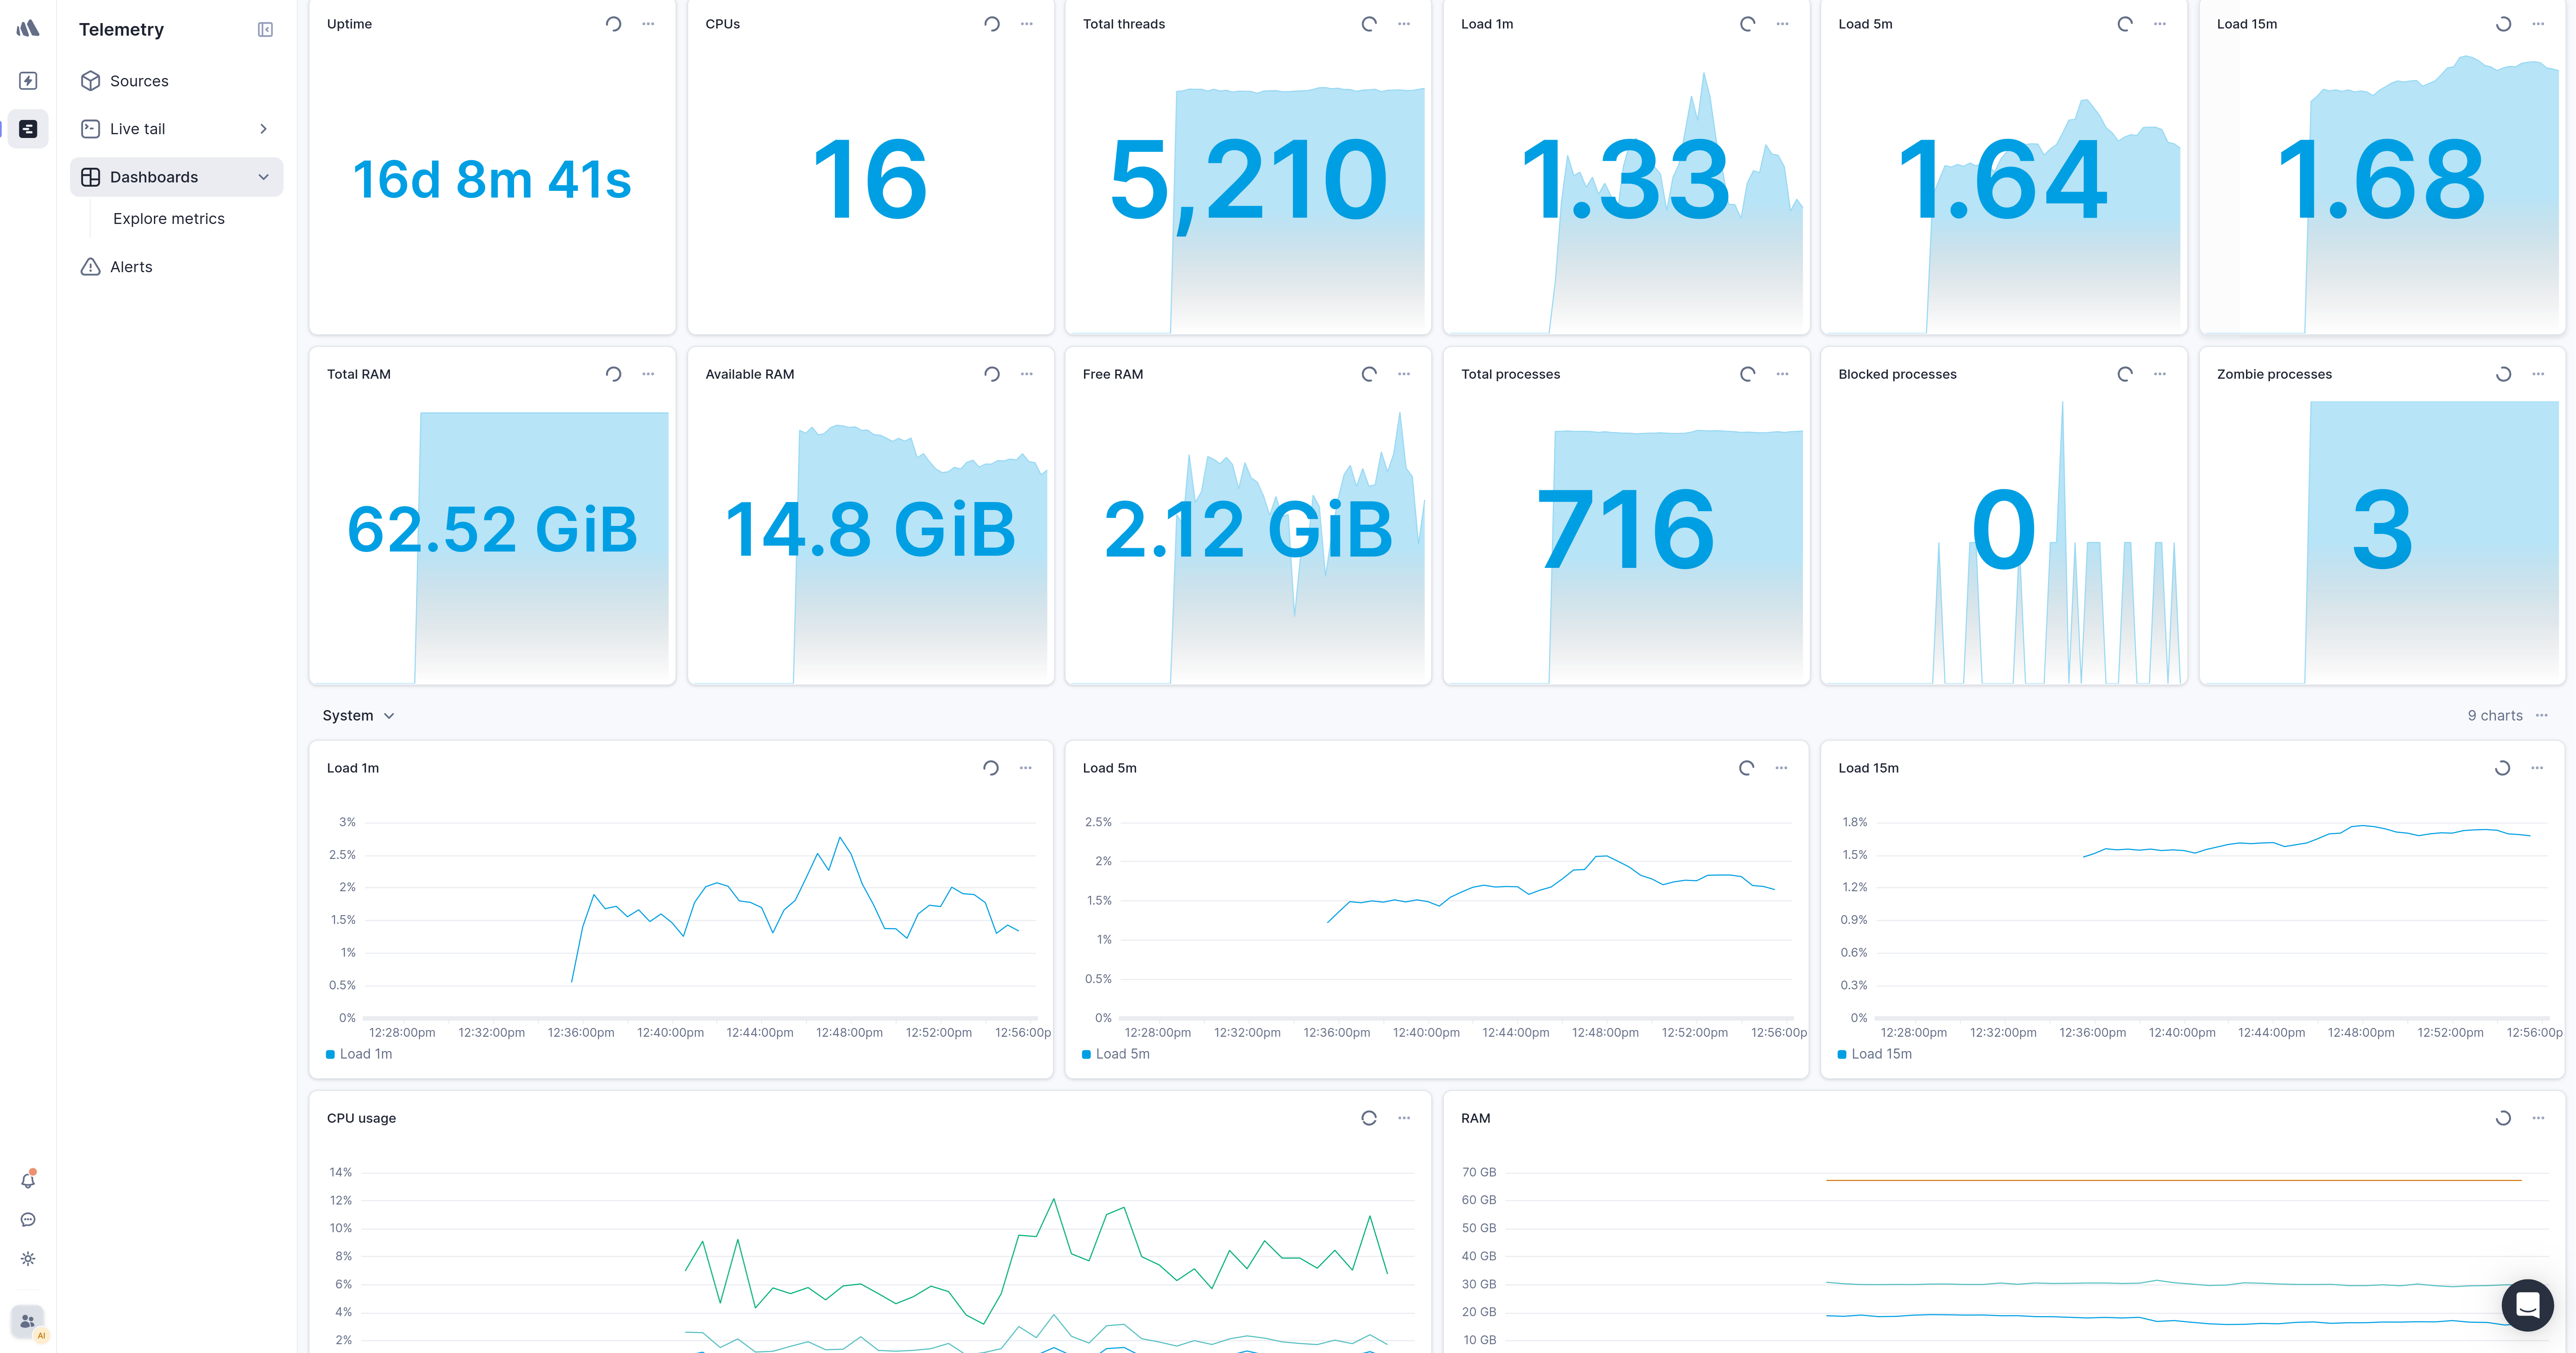Refresh the Uptime chart
This screenshot has width=2576, height=1353.
(x=614, y=23)
